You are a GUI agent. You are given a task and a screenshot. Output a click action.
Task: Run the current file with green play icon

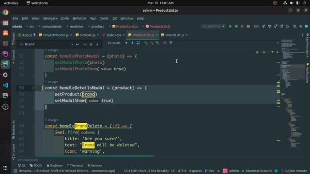(x=231, y=26)
